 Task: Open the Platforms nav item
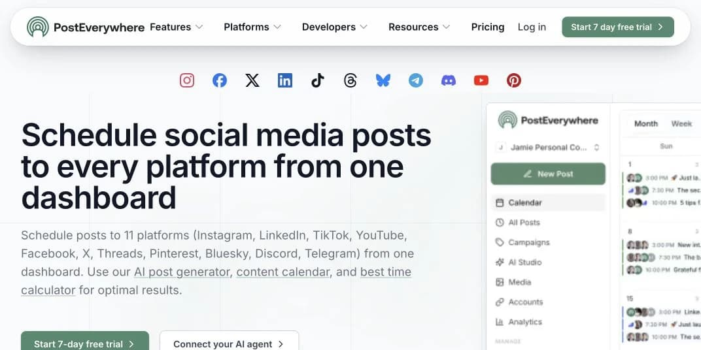(252, 27)
